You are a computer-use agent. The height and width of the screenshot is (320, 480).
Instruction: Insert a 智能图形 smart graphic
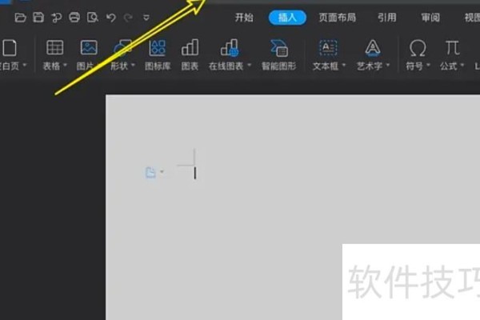pyautogui.click(x=279, y=48)
